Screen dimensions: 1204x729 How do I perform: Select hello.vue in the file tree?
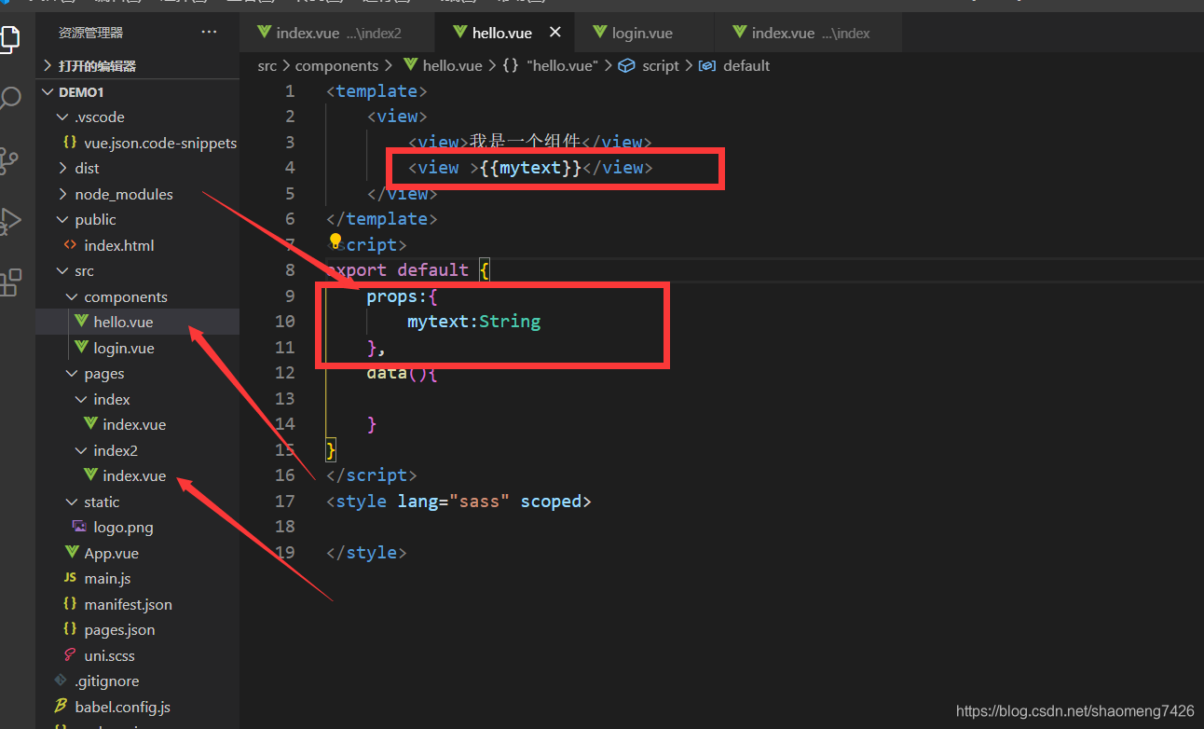click(137, 323)
